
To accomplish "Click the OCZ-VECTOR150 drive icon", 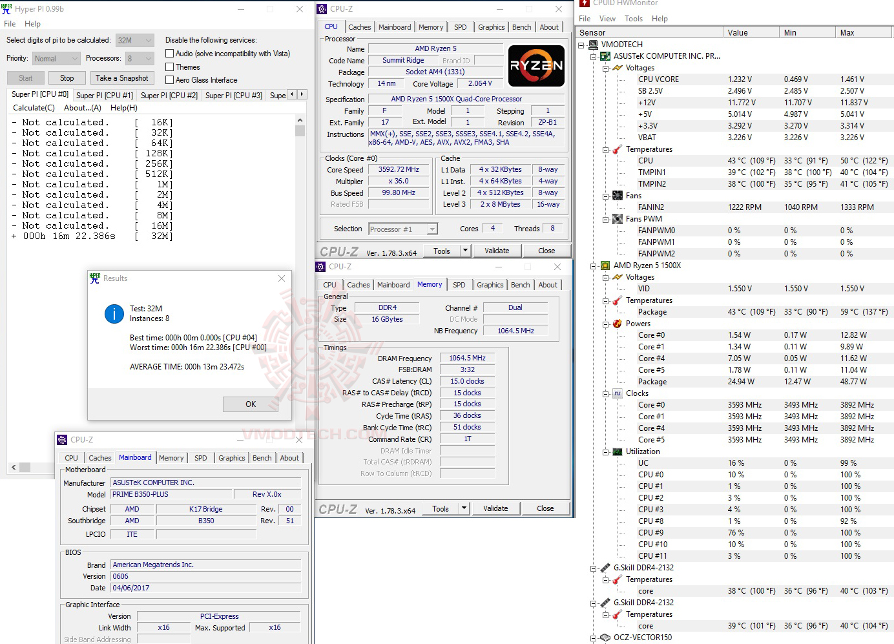I will [x=606, y=638].
